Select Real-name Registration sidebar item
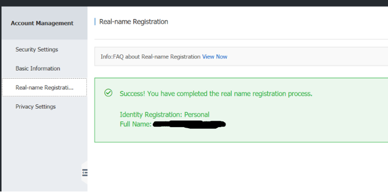 tap(44, 87)
